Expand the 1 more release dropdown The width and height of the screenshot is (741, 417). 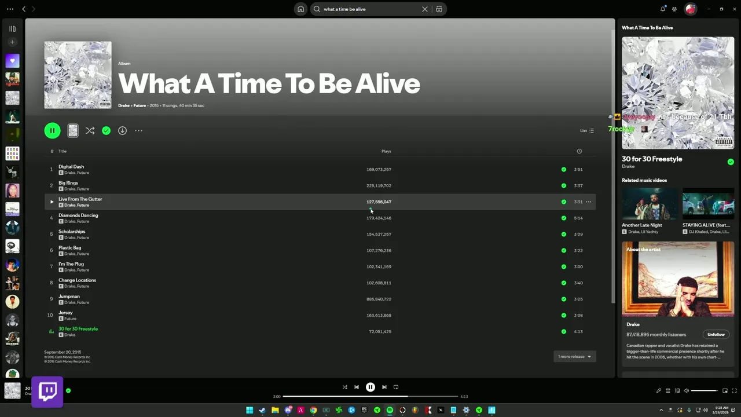pos(574,357)
